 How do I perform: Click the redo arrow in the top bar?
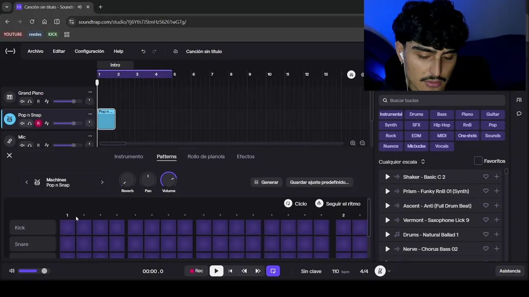(155, 51)
